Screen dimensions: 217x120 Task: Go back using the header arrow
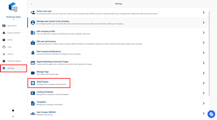click(x=32, y=4)
